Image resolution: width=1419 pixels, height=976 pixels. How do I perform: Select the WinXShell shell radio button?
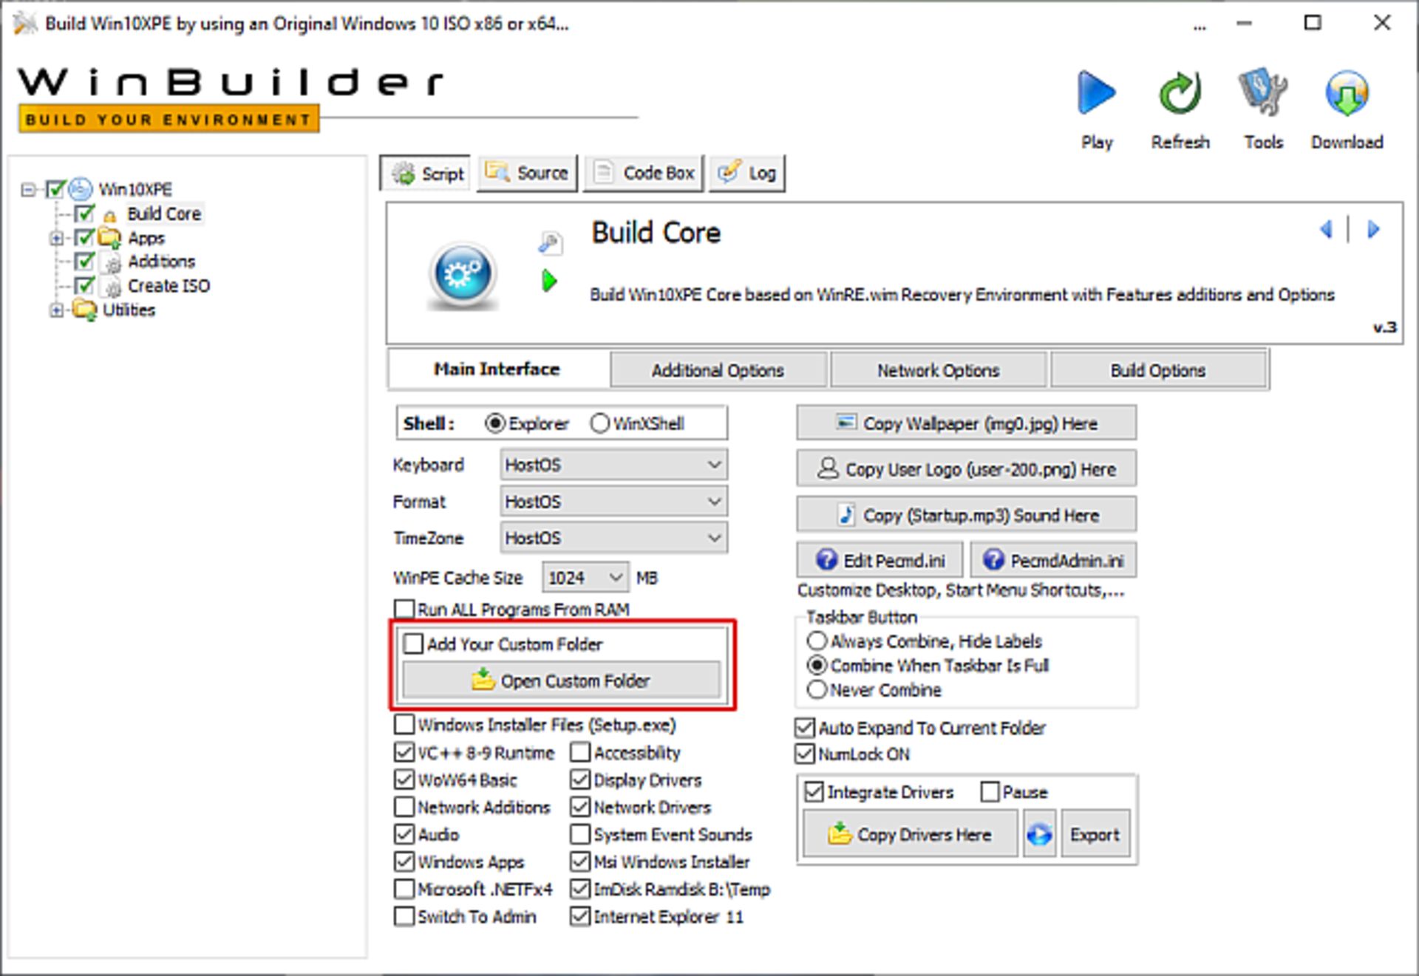[x=599, y=423]
